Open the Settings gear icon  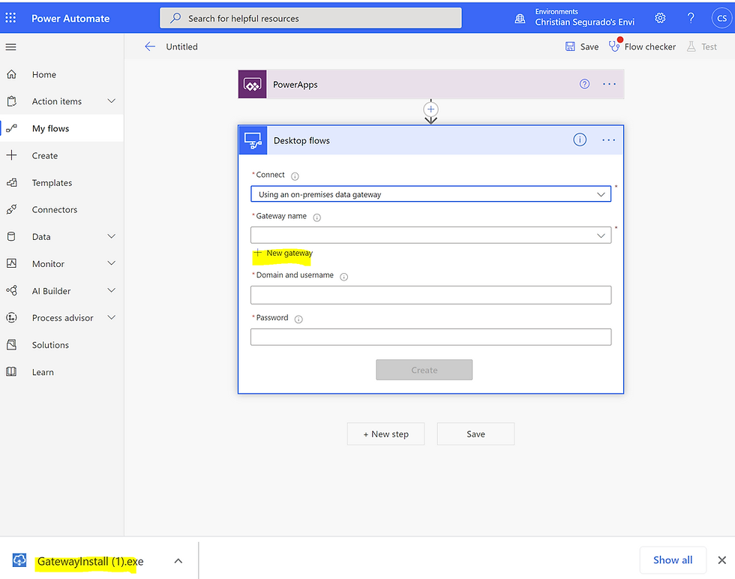(x=660, y=18)
